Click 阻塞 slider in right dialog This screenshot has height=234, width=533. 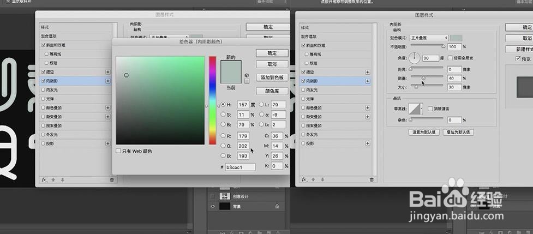pyautogui.click(x=427, y=78)
